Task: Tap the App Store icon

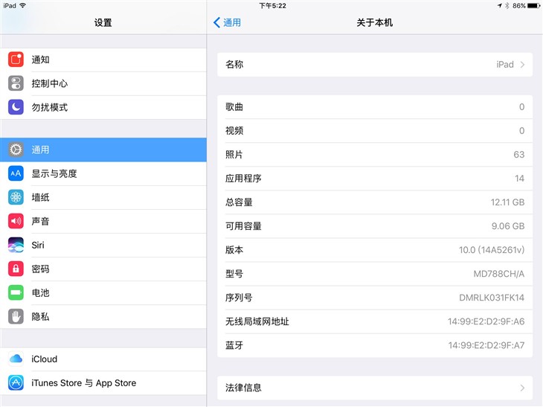Action: [x=16, y=382]
